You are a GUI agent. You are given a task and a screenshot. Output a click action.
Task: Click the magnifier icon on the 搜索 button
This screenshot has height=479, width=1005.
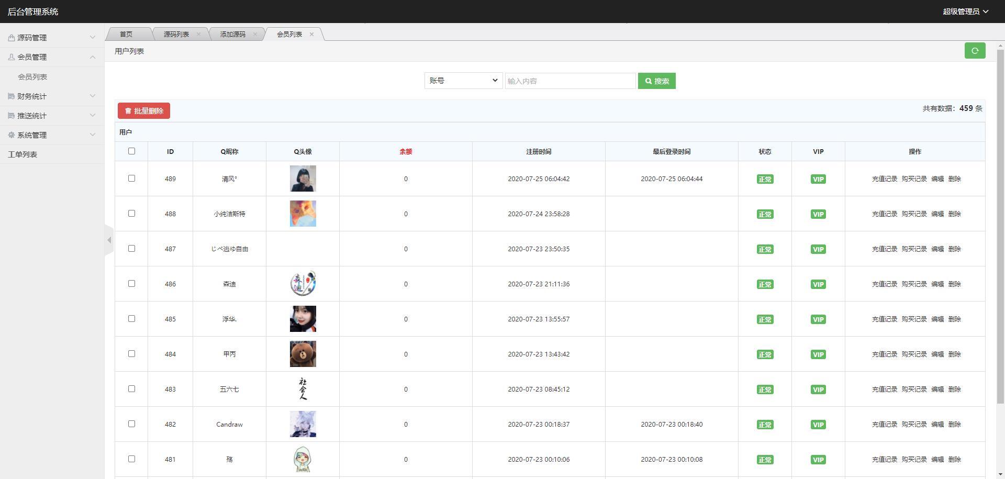pos(649,81)
